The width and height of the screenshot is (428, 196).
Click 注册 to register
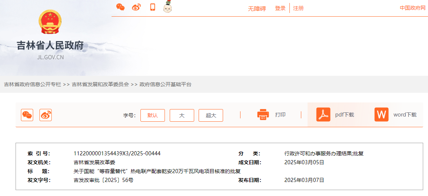(x=298, y=8)
